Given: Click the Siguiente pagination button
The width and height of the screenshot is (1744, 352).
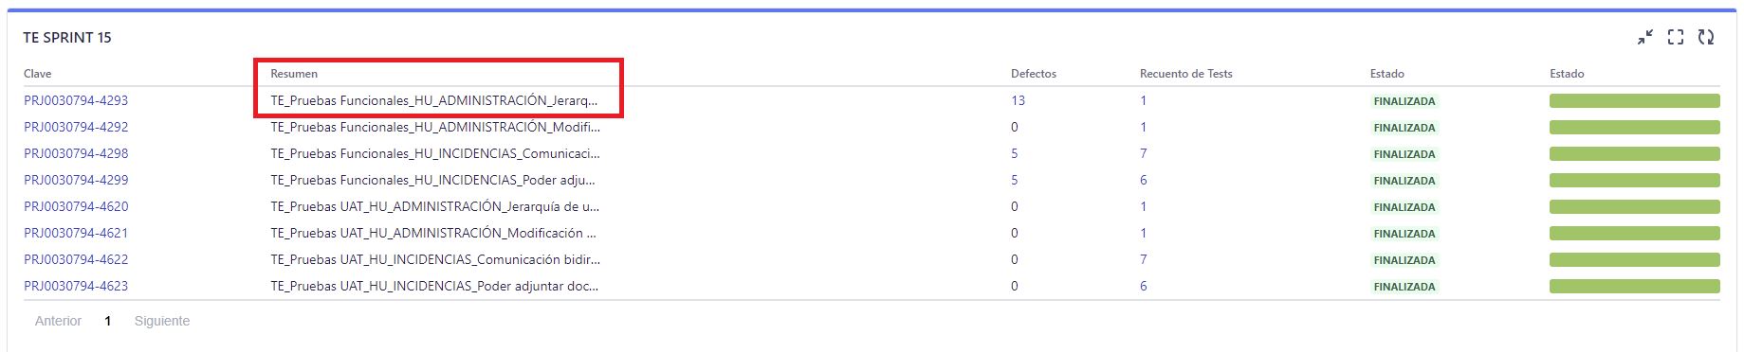Looking at the screenshot, I should tap(162, 321).
